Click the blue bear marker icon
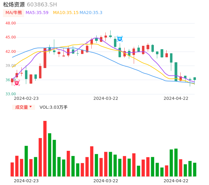 (x=120, y=39)
